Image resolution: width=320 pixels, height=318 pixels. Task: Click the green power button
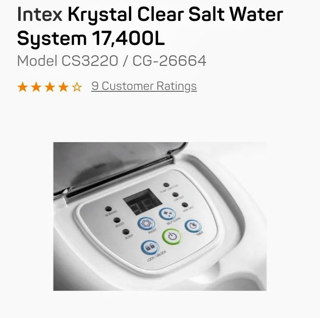pyautogui.click(x=172, y=236)
